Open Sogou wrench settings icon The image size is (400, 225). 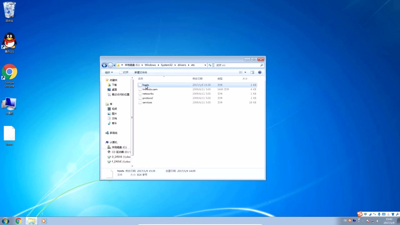coord(397,214)
